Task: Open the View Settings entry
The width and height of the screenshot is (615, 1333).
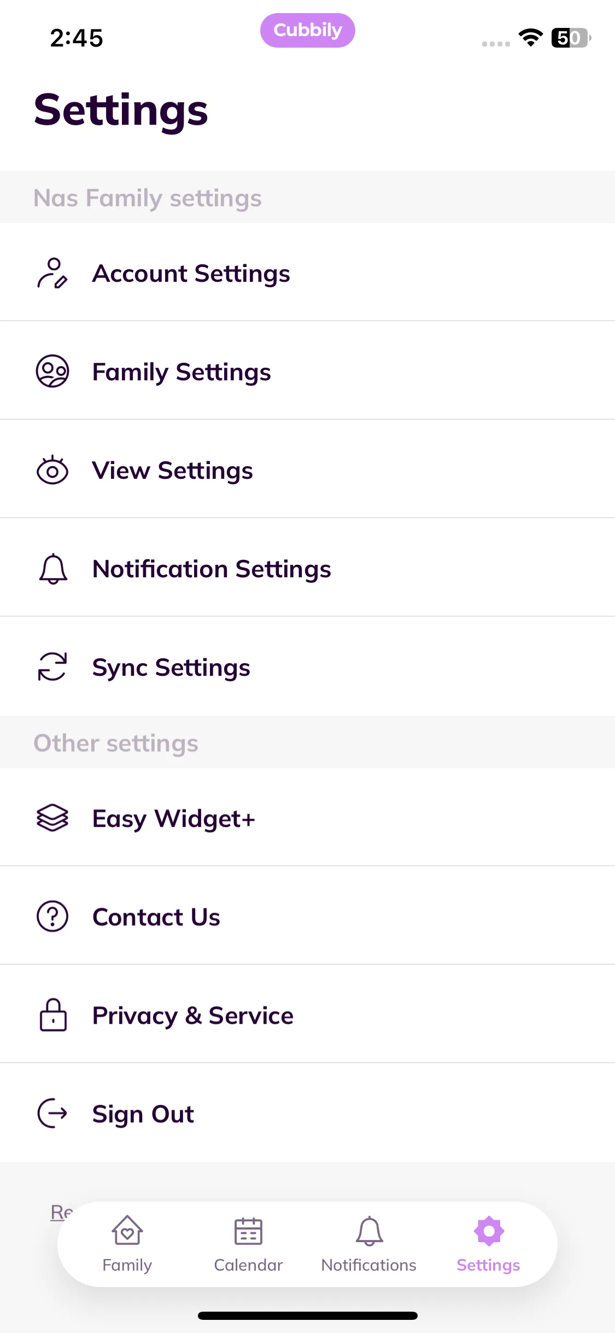Action: coord(172,470)
